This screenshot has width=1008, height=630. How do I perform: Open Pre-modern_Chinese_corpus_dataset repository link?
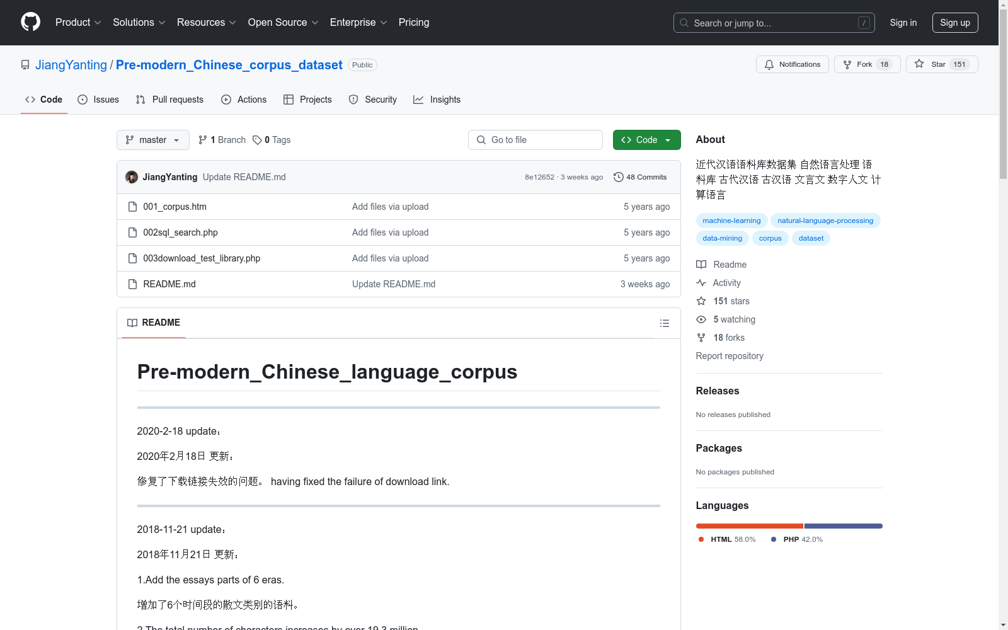click(229, 65)
